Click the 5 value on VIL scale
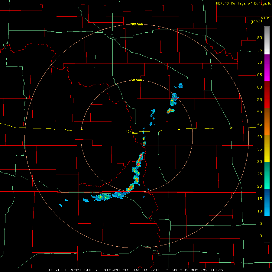 tap(261, 223)
